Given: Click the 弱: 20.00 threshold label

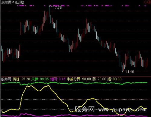Looking at the screenshot, I should (x=99, y=79).
